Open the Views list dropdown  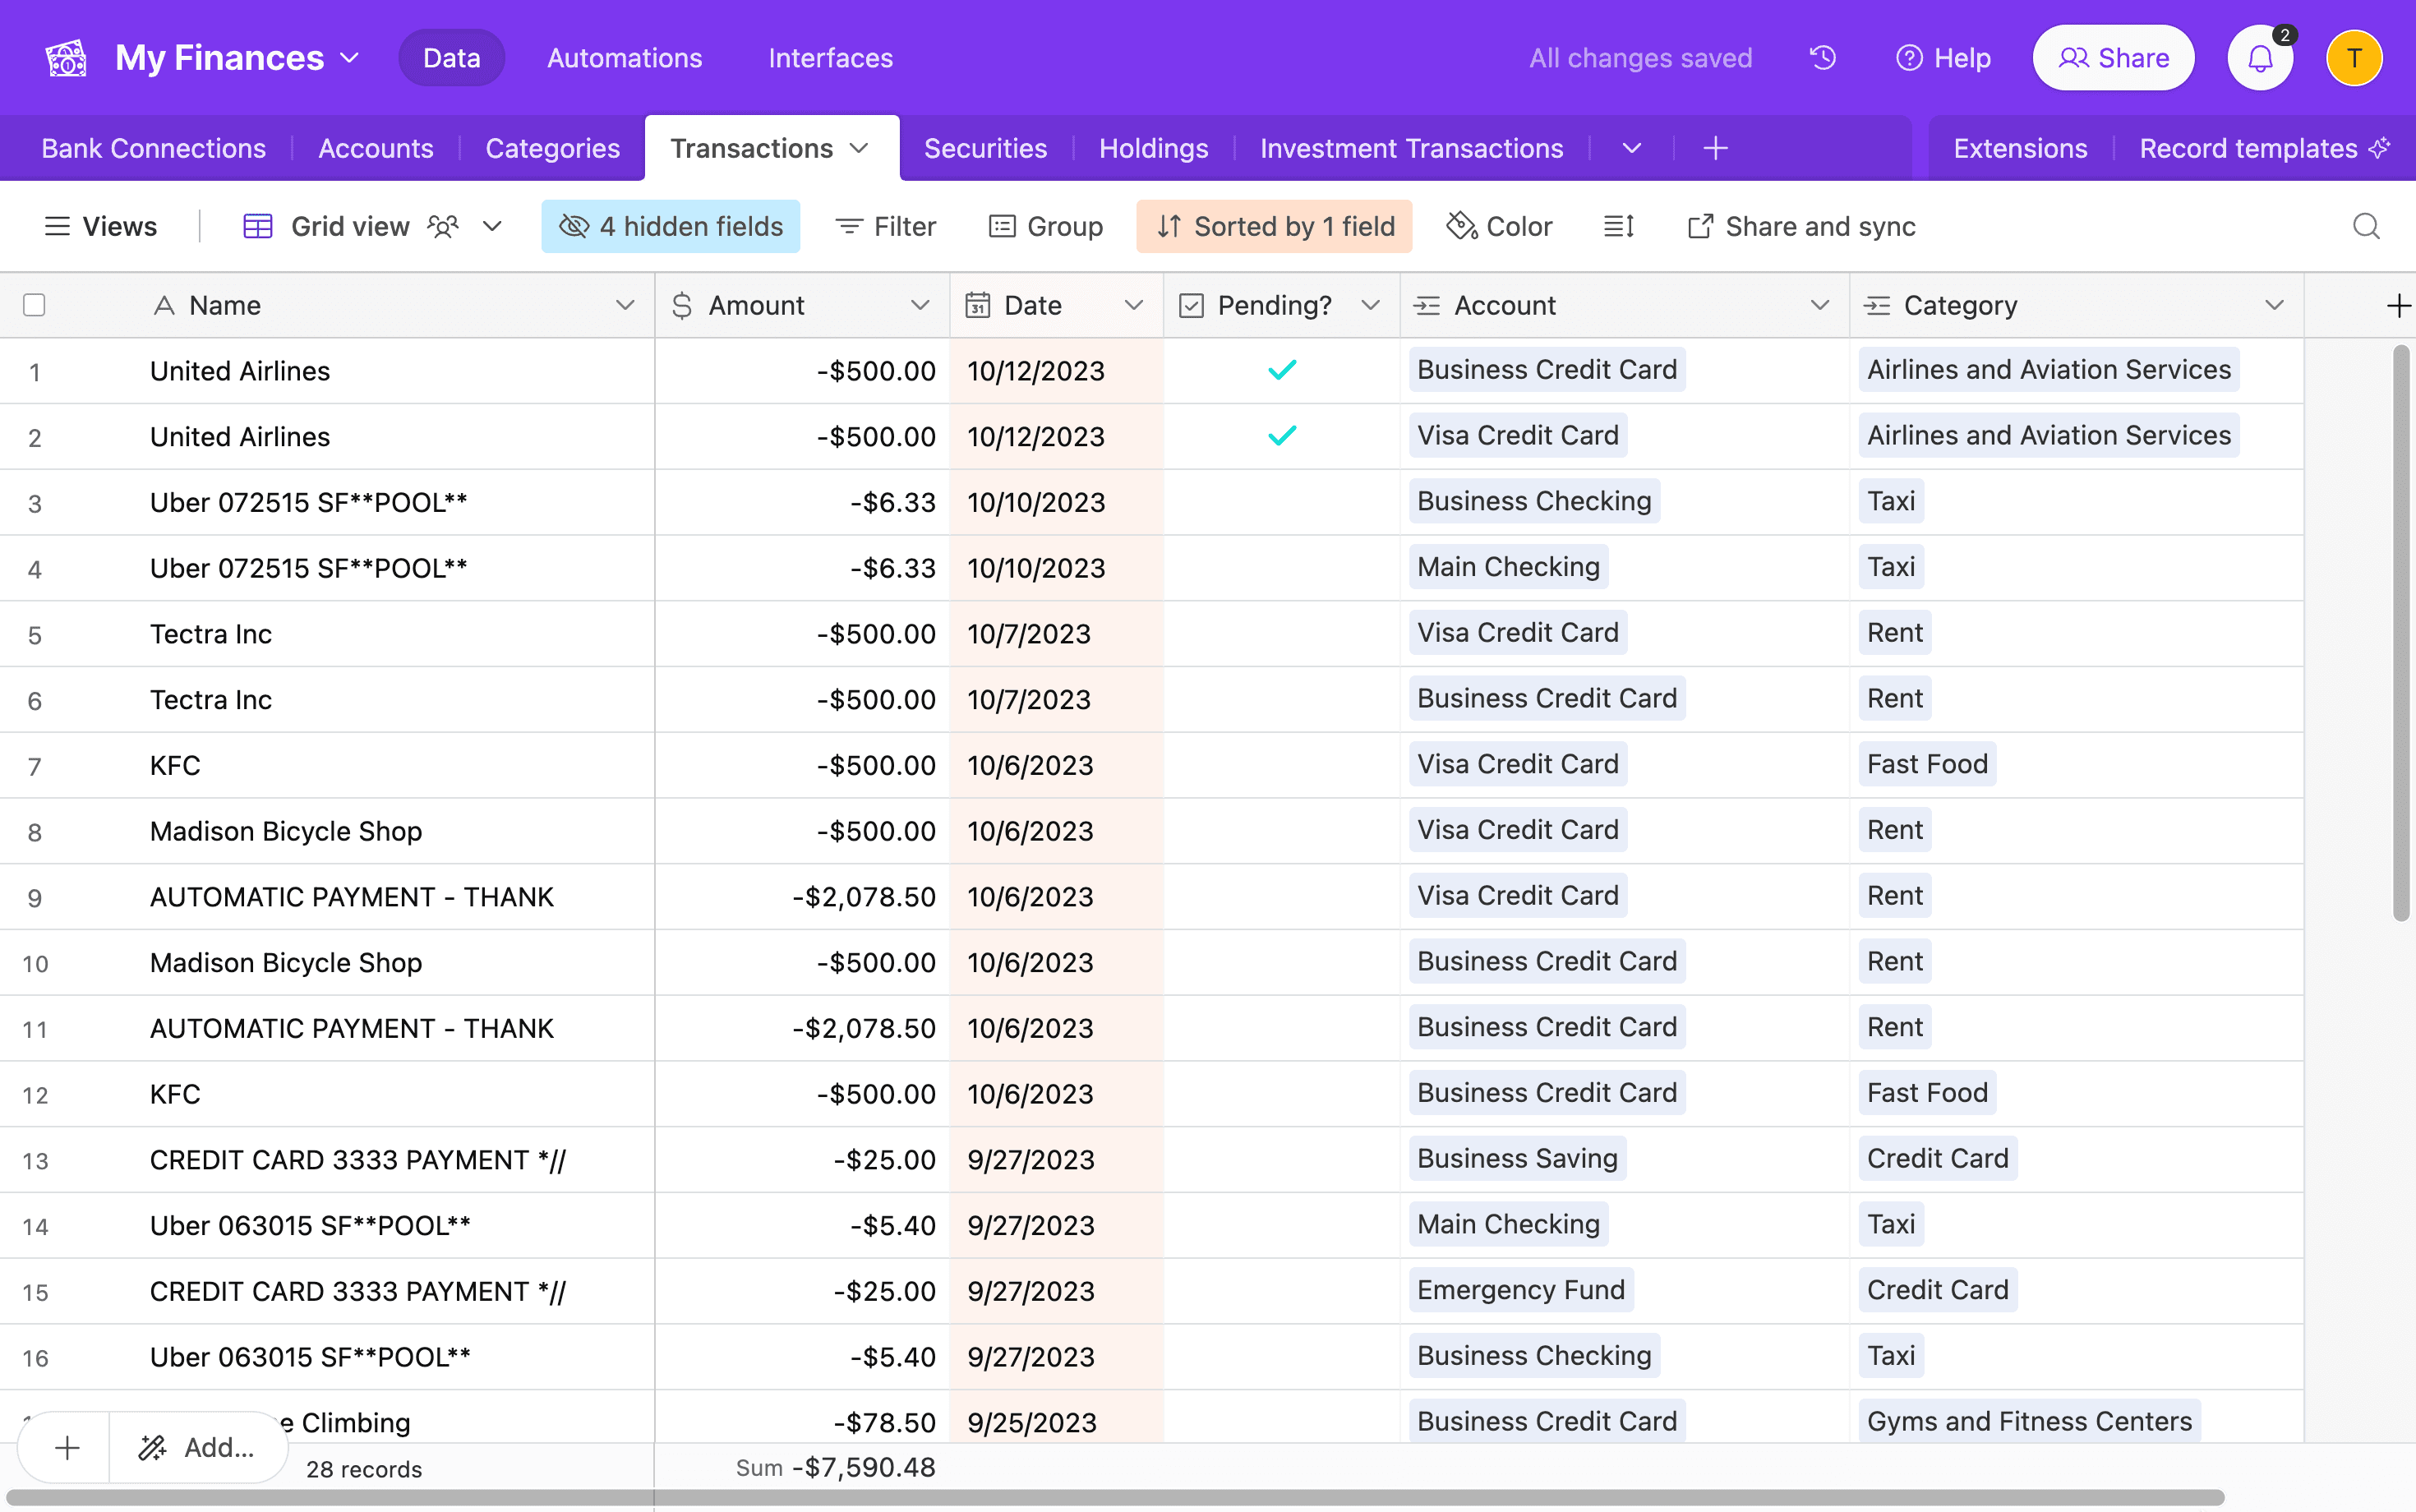tap(101, 226)
